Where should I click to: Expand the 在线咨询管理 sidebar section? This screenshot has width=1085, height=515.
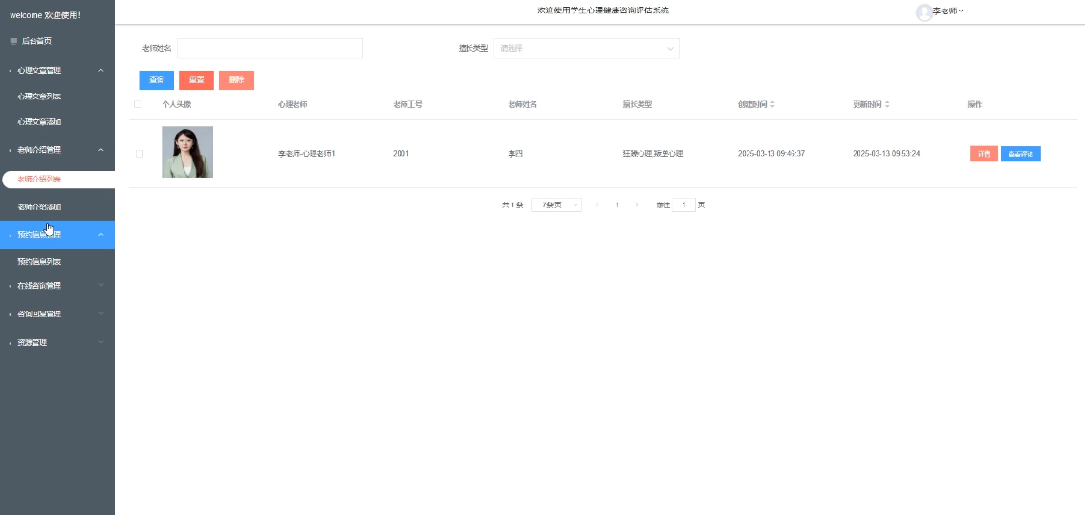pos(56,285)
